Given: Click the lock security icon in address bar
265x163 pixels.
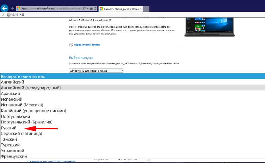Looking at the screenshot, I should click(x=91, y=8).
